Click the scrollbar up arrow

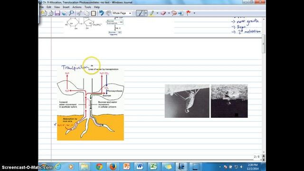pyautogui.click(x=264, y=19)
